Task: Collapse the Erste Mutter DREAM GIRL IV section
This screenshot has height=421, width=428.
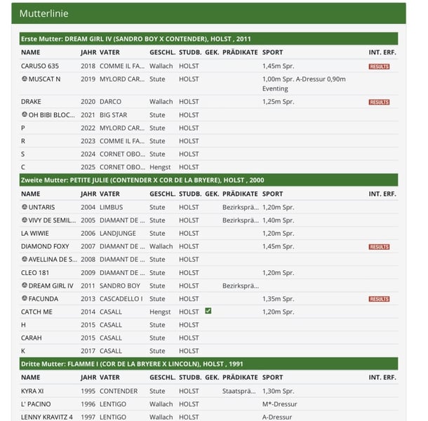Action: pyautogui.click(x=208, y=39)
